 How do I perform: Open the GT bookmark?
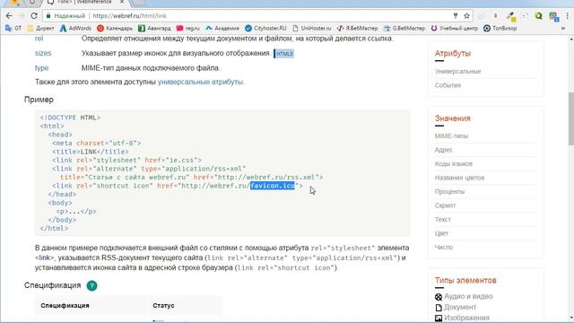(13, 28)
